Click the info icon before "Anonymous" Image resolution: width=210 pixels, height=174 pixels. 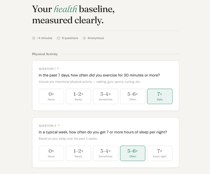tap(84, 38)
